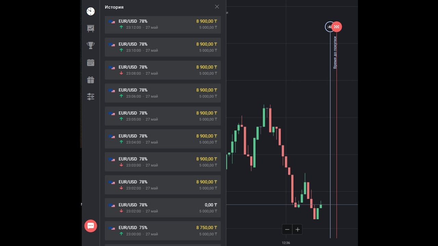Zoom out the chart with minus button
The height and width of the screenshot is (246, 438).
click(287, 230)
